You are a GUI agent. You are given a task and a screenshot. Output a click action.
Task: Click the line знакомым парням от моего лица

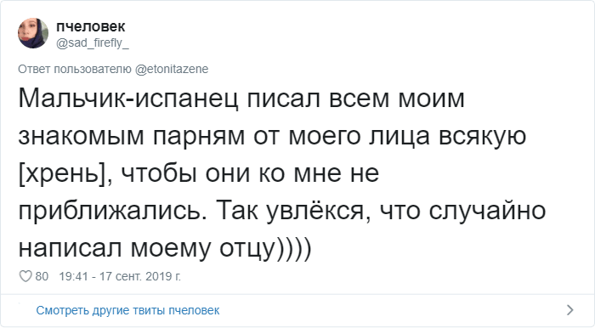pyautogui.click(x=224, y=137)
